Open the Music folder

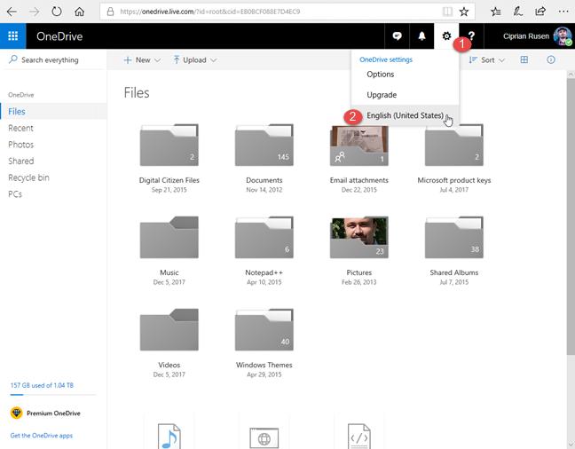click(x=169, y=237)
